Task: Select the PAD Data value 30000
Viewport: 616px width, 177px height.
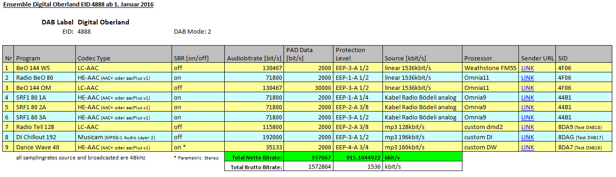Action: click(308, 88)
